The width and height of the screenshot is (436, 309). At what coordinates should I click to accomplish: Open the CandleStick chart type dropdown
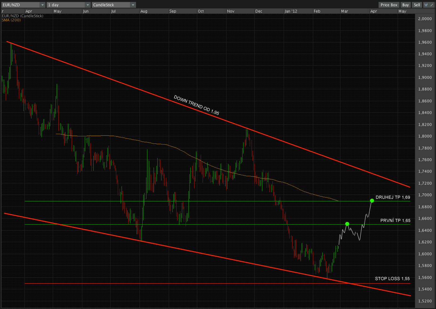[x=114, y=5]
